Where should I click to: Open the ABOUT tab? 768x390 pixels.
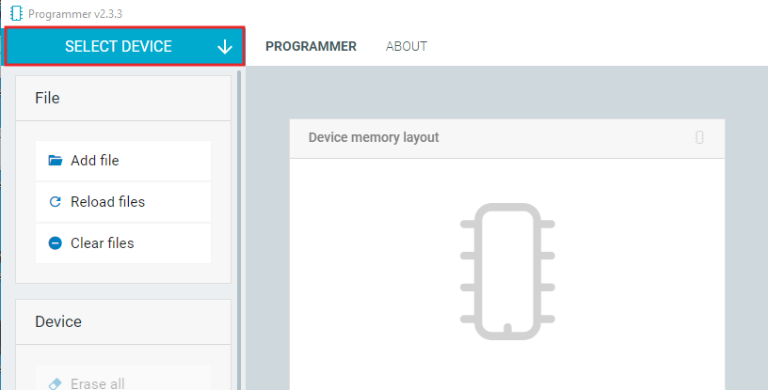[x=407, y=46]
